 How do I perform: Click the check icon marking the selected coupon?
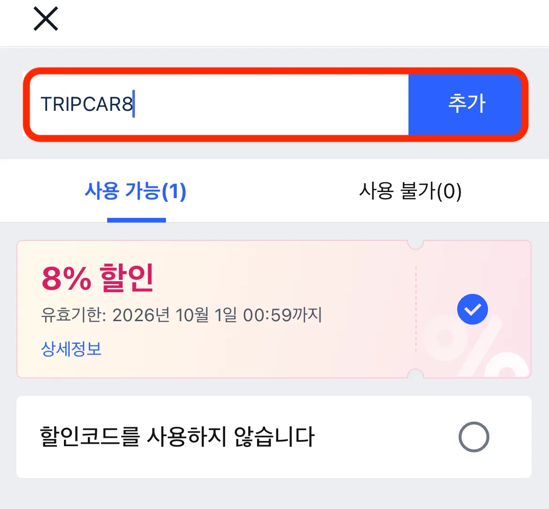tap(472, 309)
